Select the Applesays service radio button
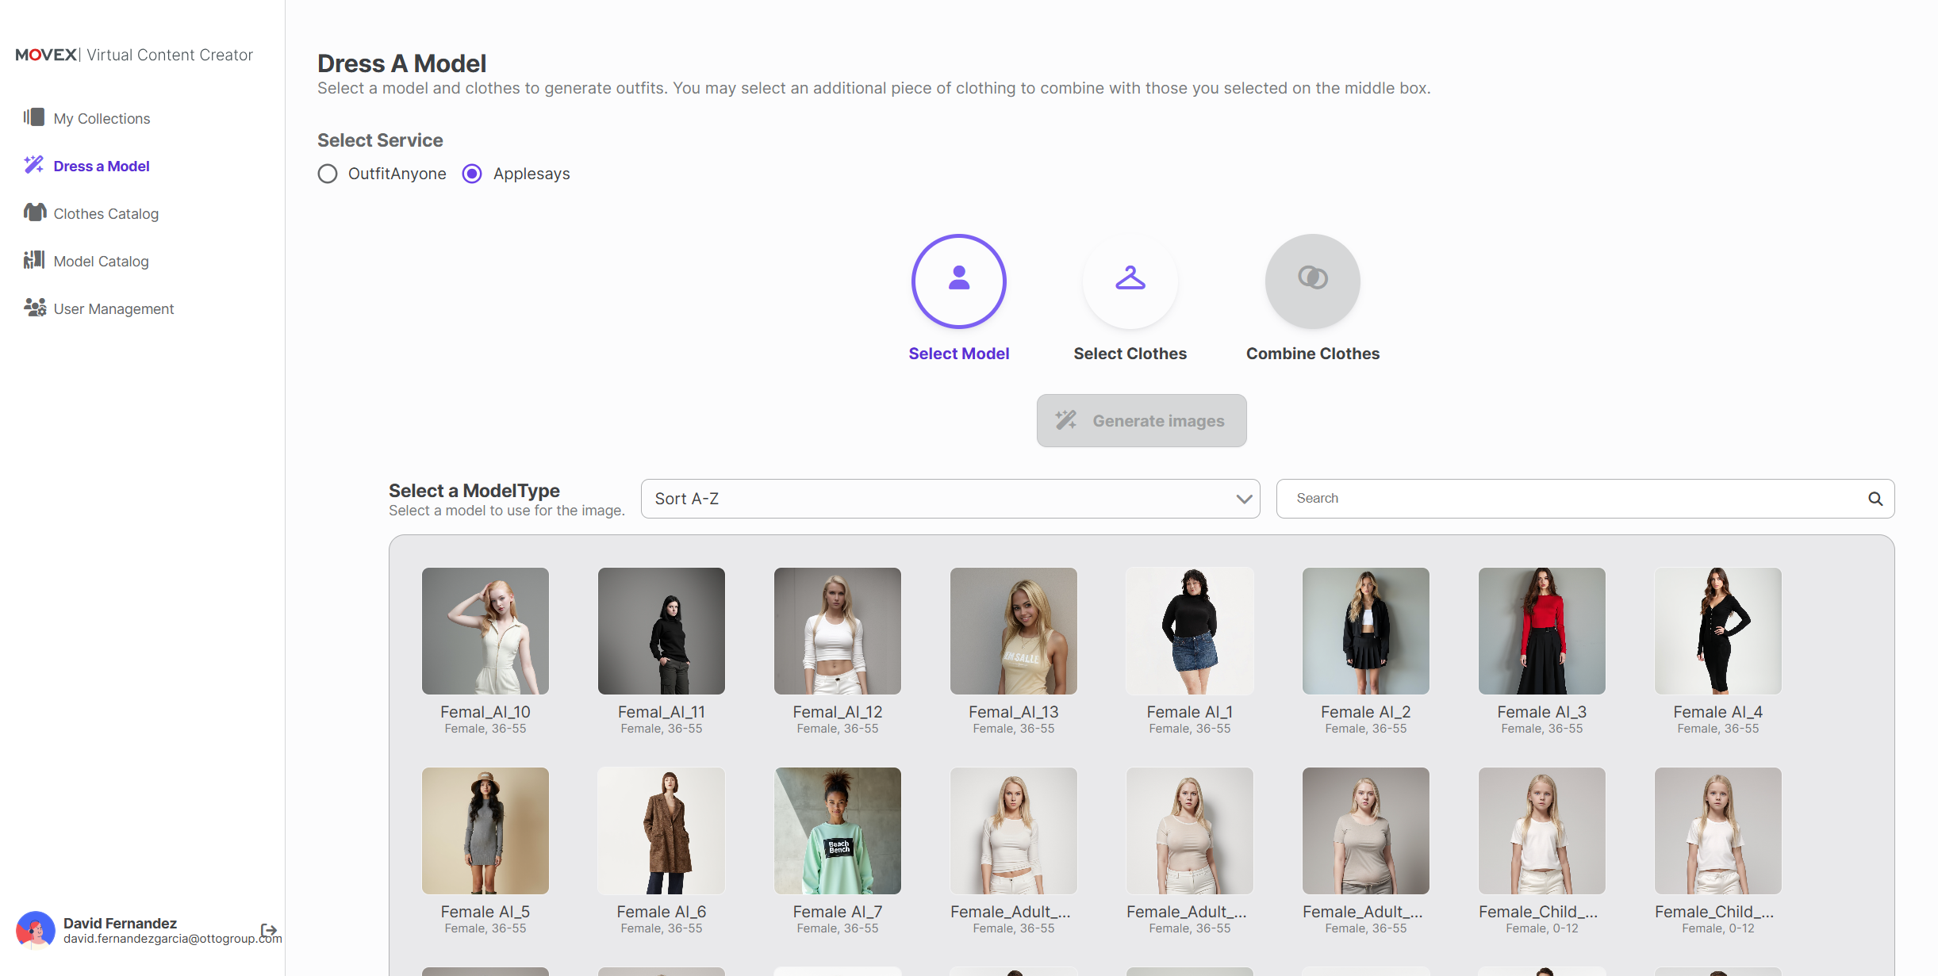 coord(472,174)
